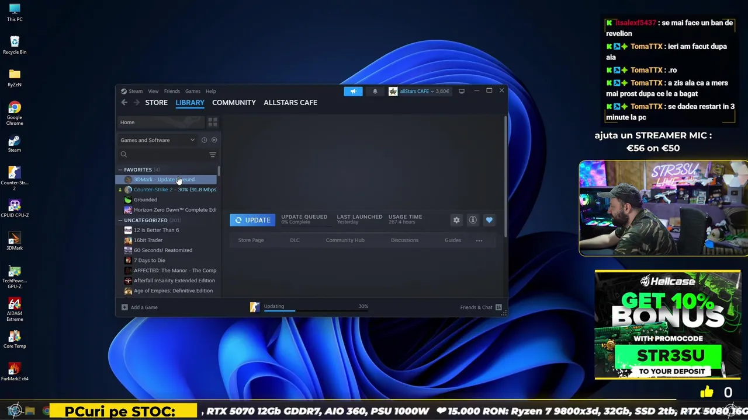Click the Big Picture mode monitor icon
The image size is (748, 420).
pos(462,91)
